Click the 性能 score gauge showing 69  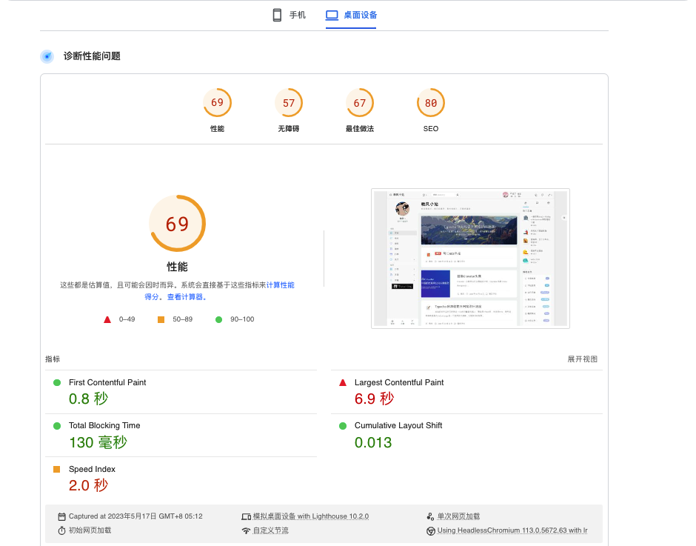click(x=217, y=110)
